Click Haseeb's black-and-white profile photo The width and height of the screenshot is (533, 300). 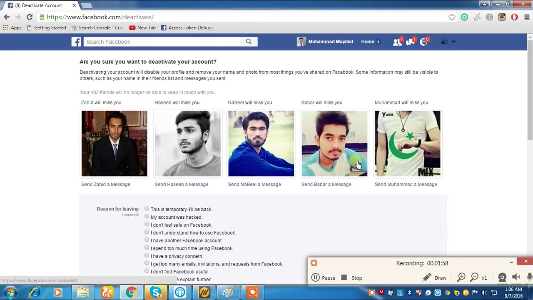[x=187, y=143]
